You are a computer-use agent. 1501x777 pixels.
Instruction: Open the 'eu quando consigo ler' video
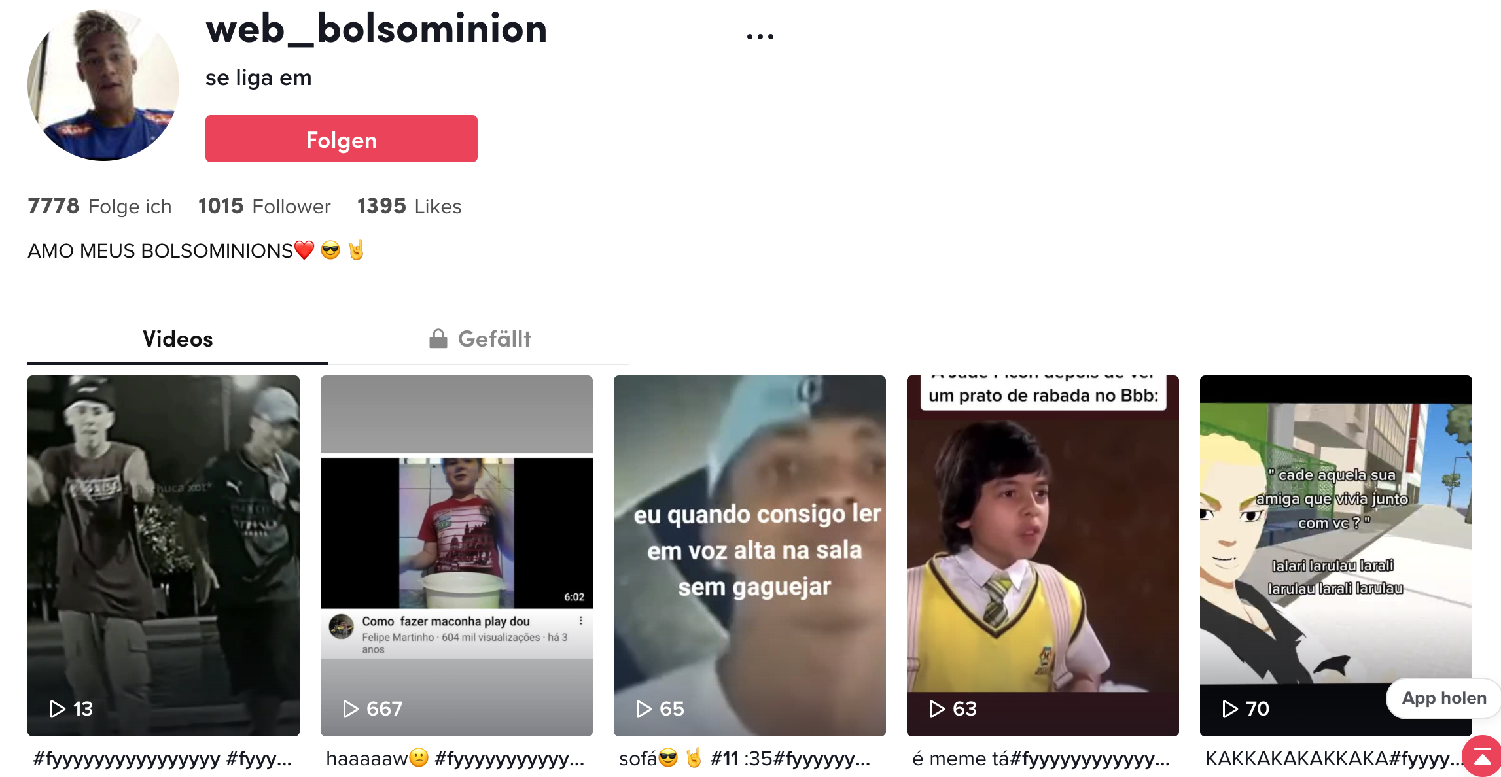[x=750, y=555]
